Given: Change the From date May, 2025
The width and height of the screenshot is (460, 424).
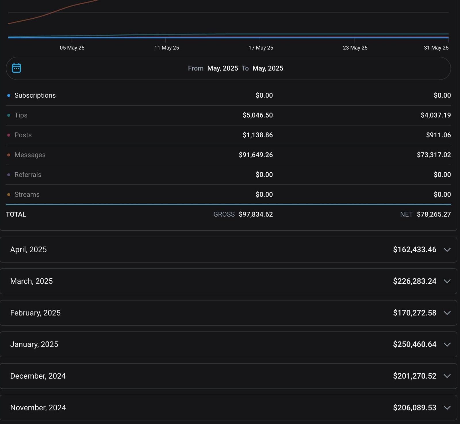Looking at the screenshot, I should [223, 68].
